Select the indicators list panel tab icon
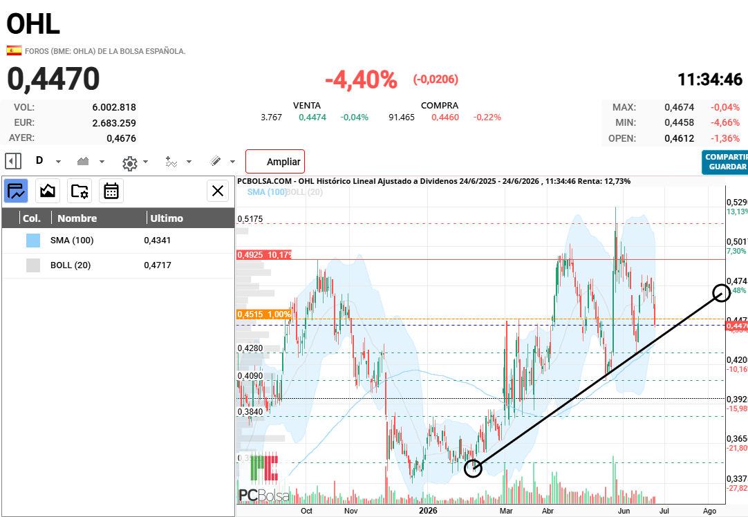 tap(16, 191)
